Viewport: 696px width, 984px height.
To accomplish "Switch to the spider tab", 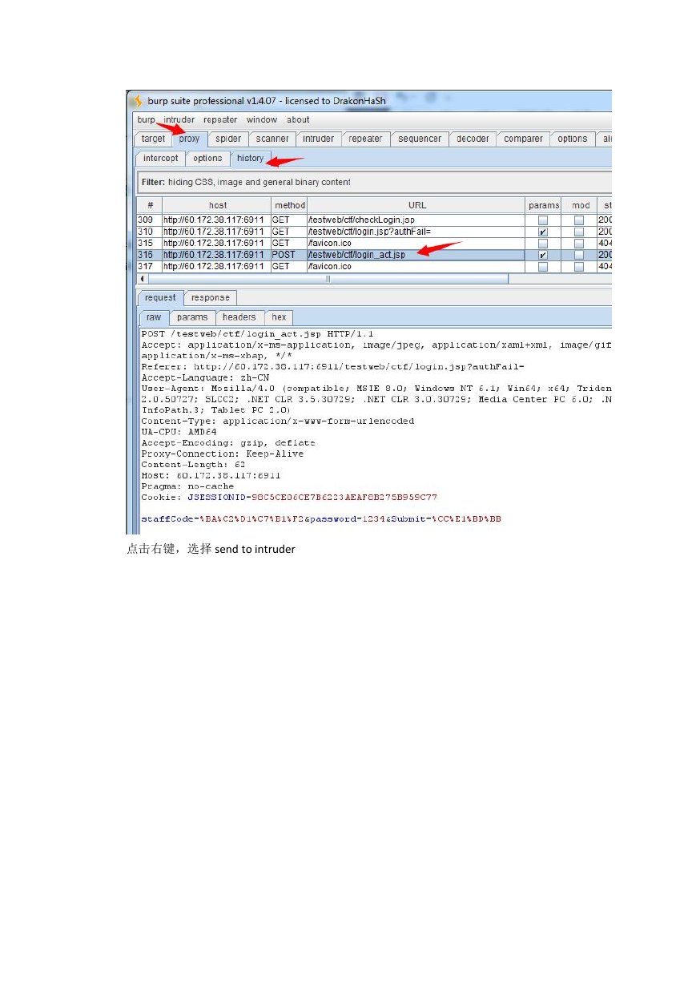I will [x=228, y=139].
